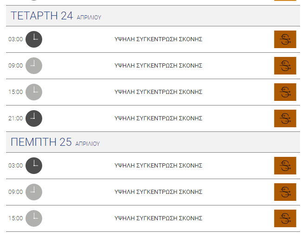Click the dark clock icon at 03:00 under ΠΕΜΠΤΗ 25
This screenshot has height=236, width=307.
click(34, 166)
